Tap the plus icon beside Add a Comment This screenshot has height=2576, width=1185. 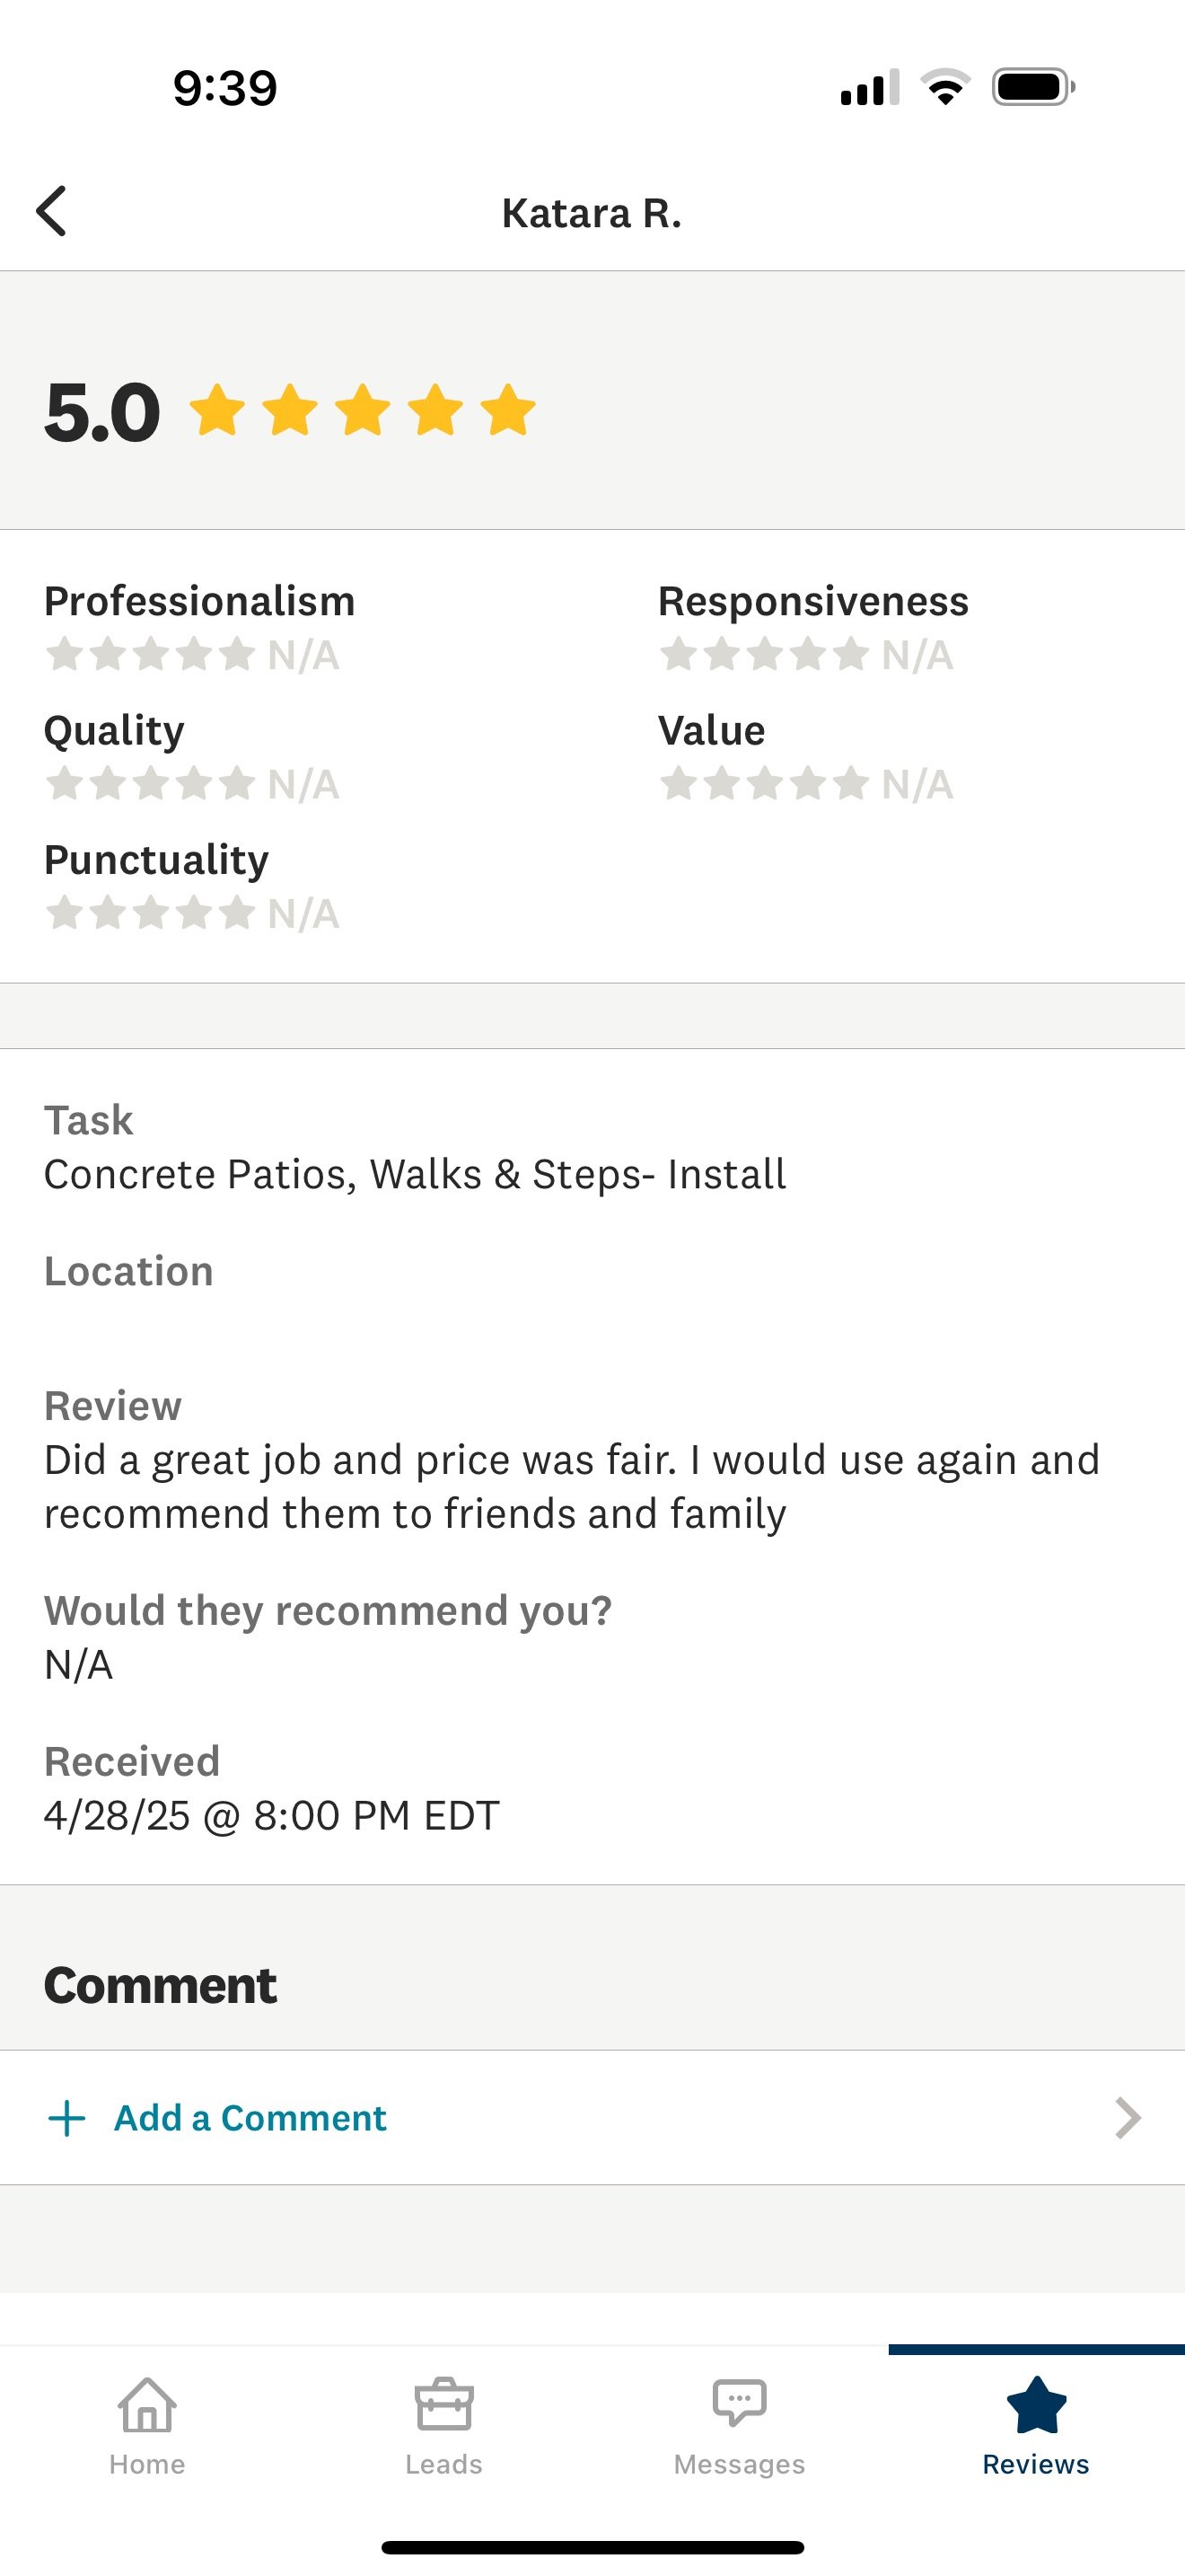click(67, 2118)
